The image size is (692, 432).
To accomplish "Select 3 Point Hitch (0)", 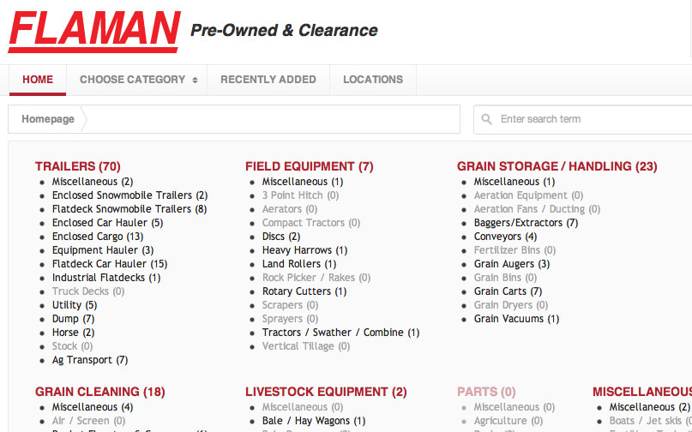I will coord(300,195).
